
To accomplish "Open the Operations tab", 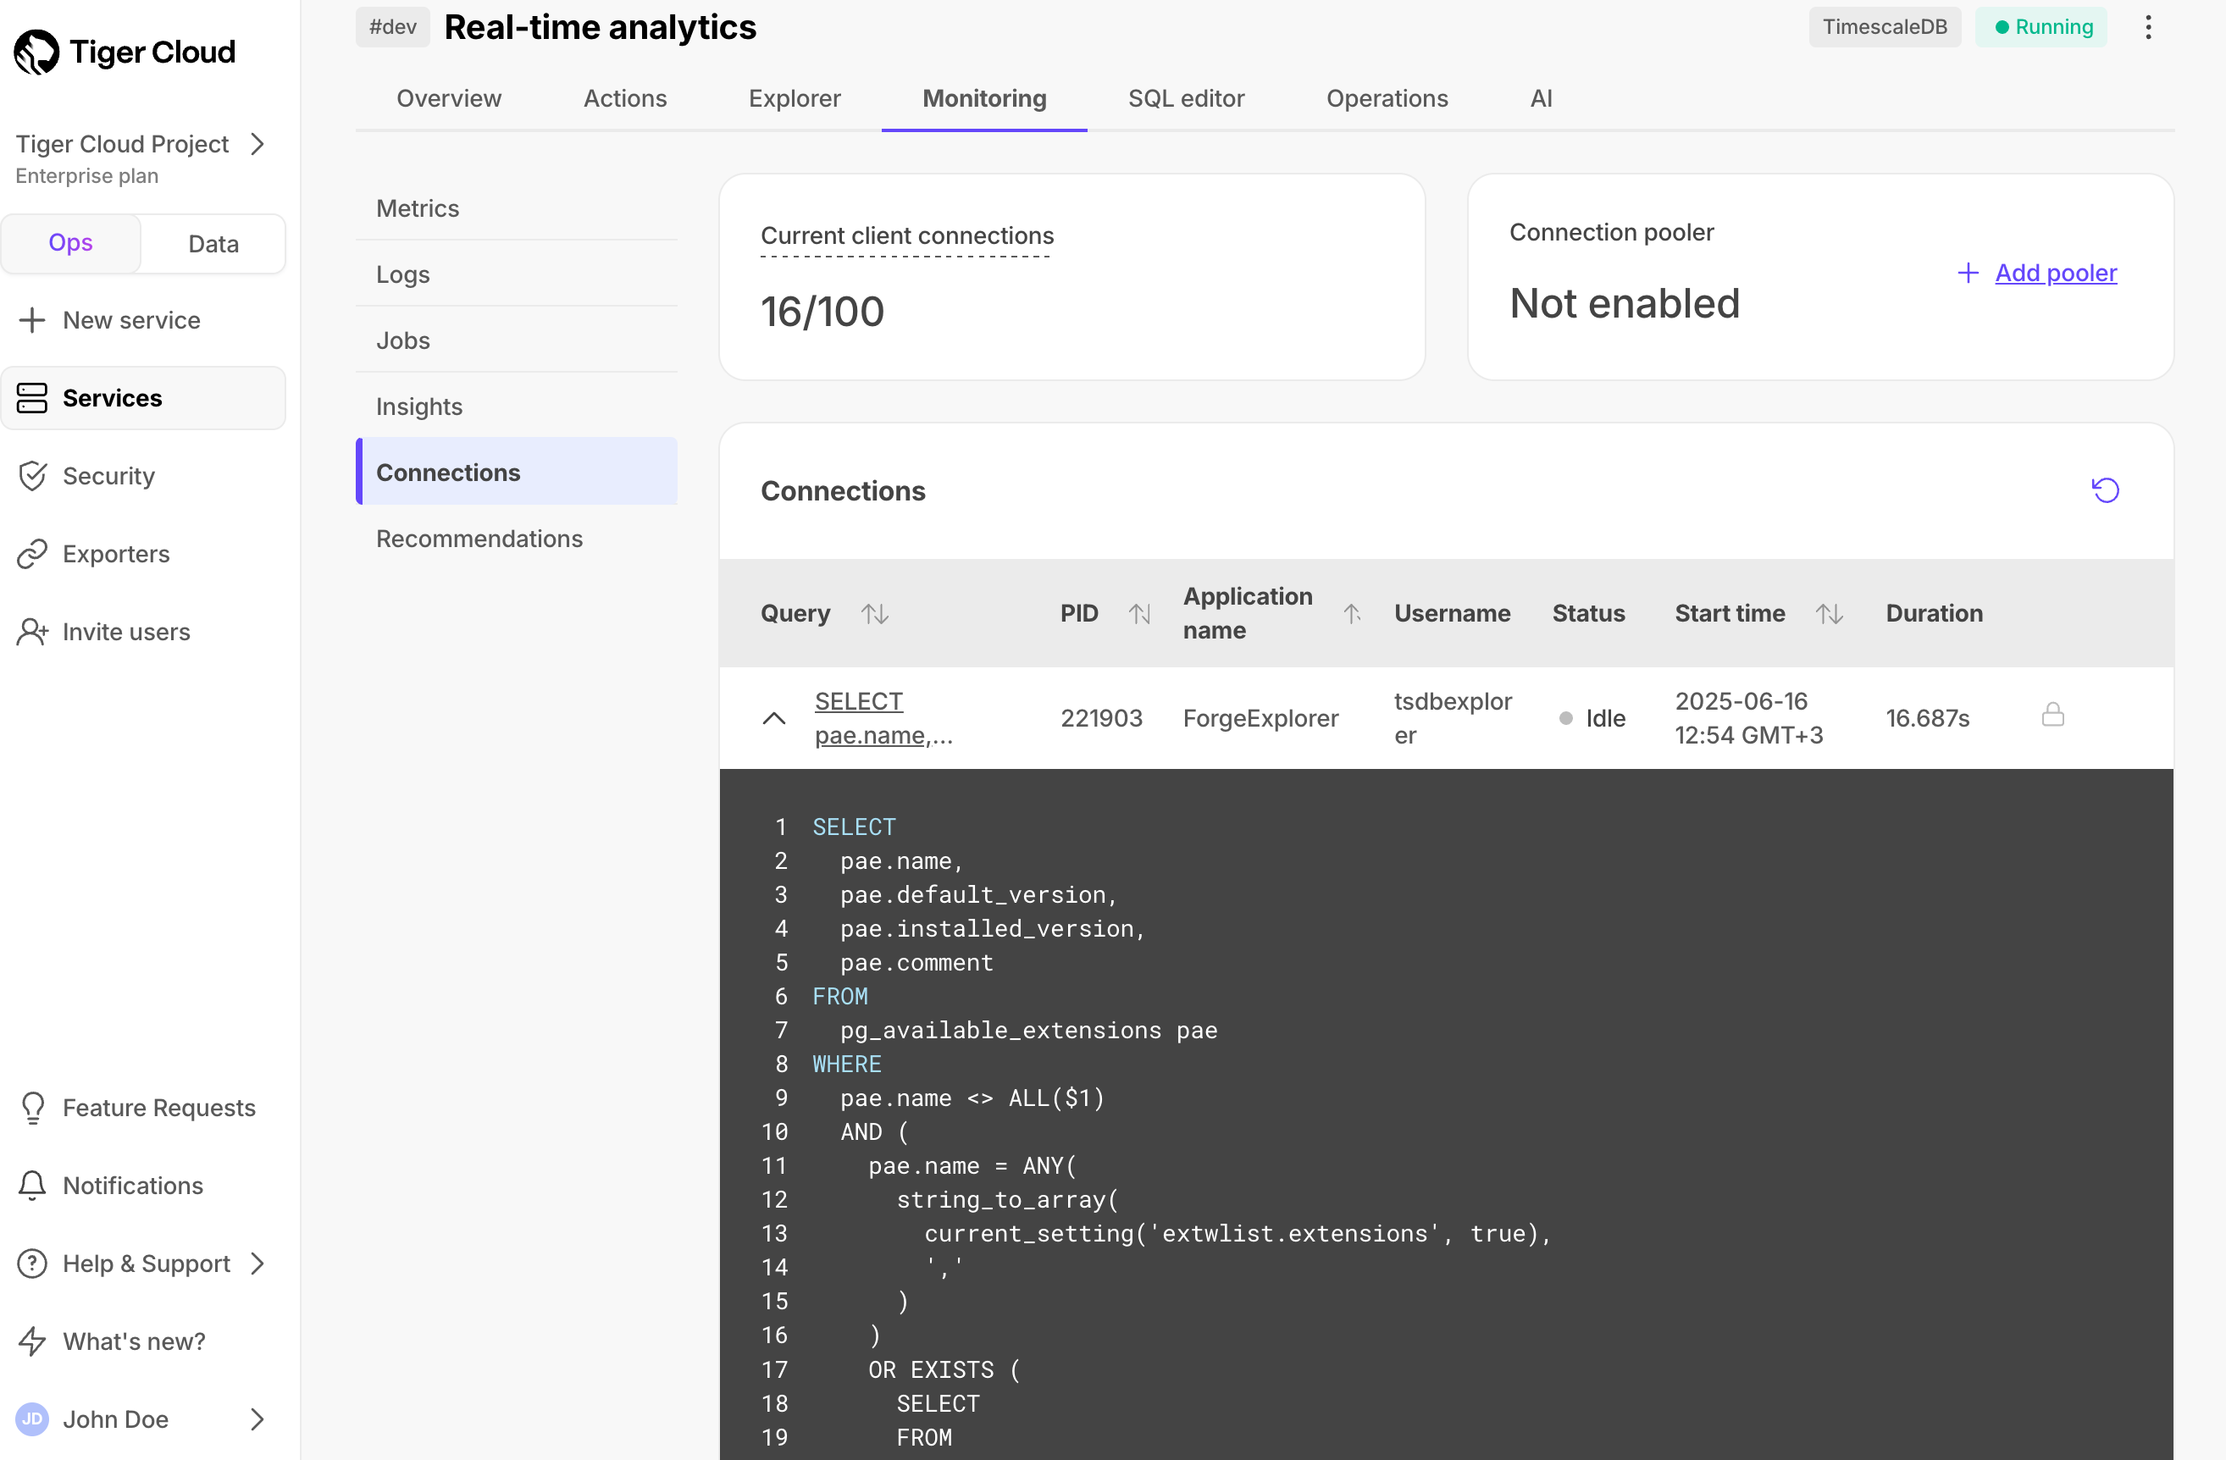I will click(1386, 98).
